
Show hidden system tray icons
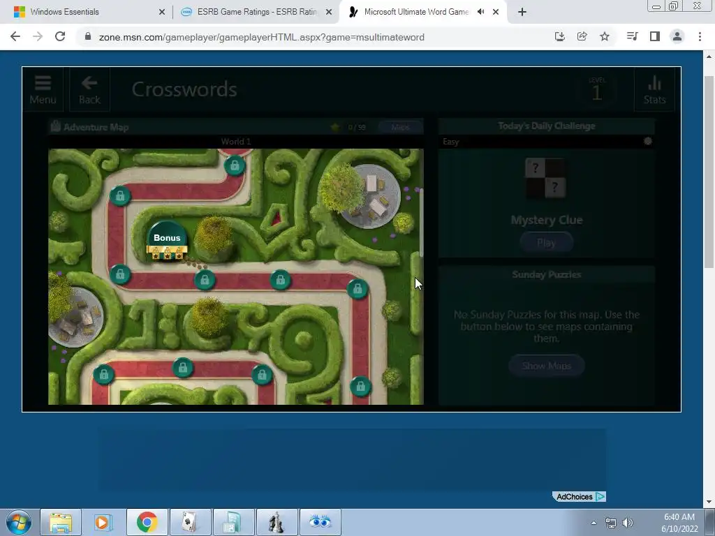[594, 523]
